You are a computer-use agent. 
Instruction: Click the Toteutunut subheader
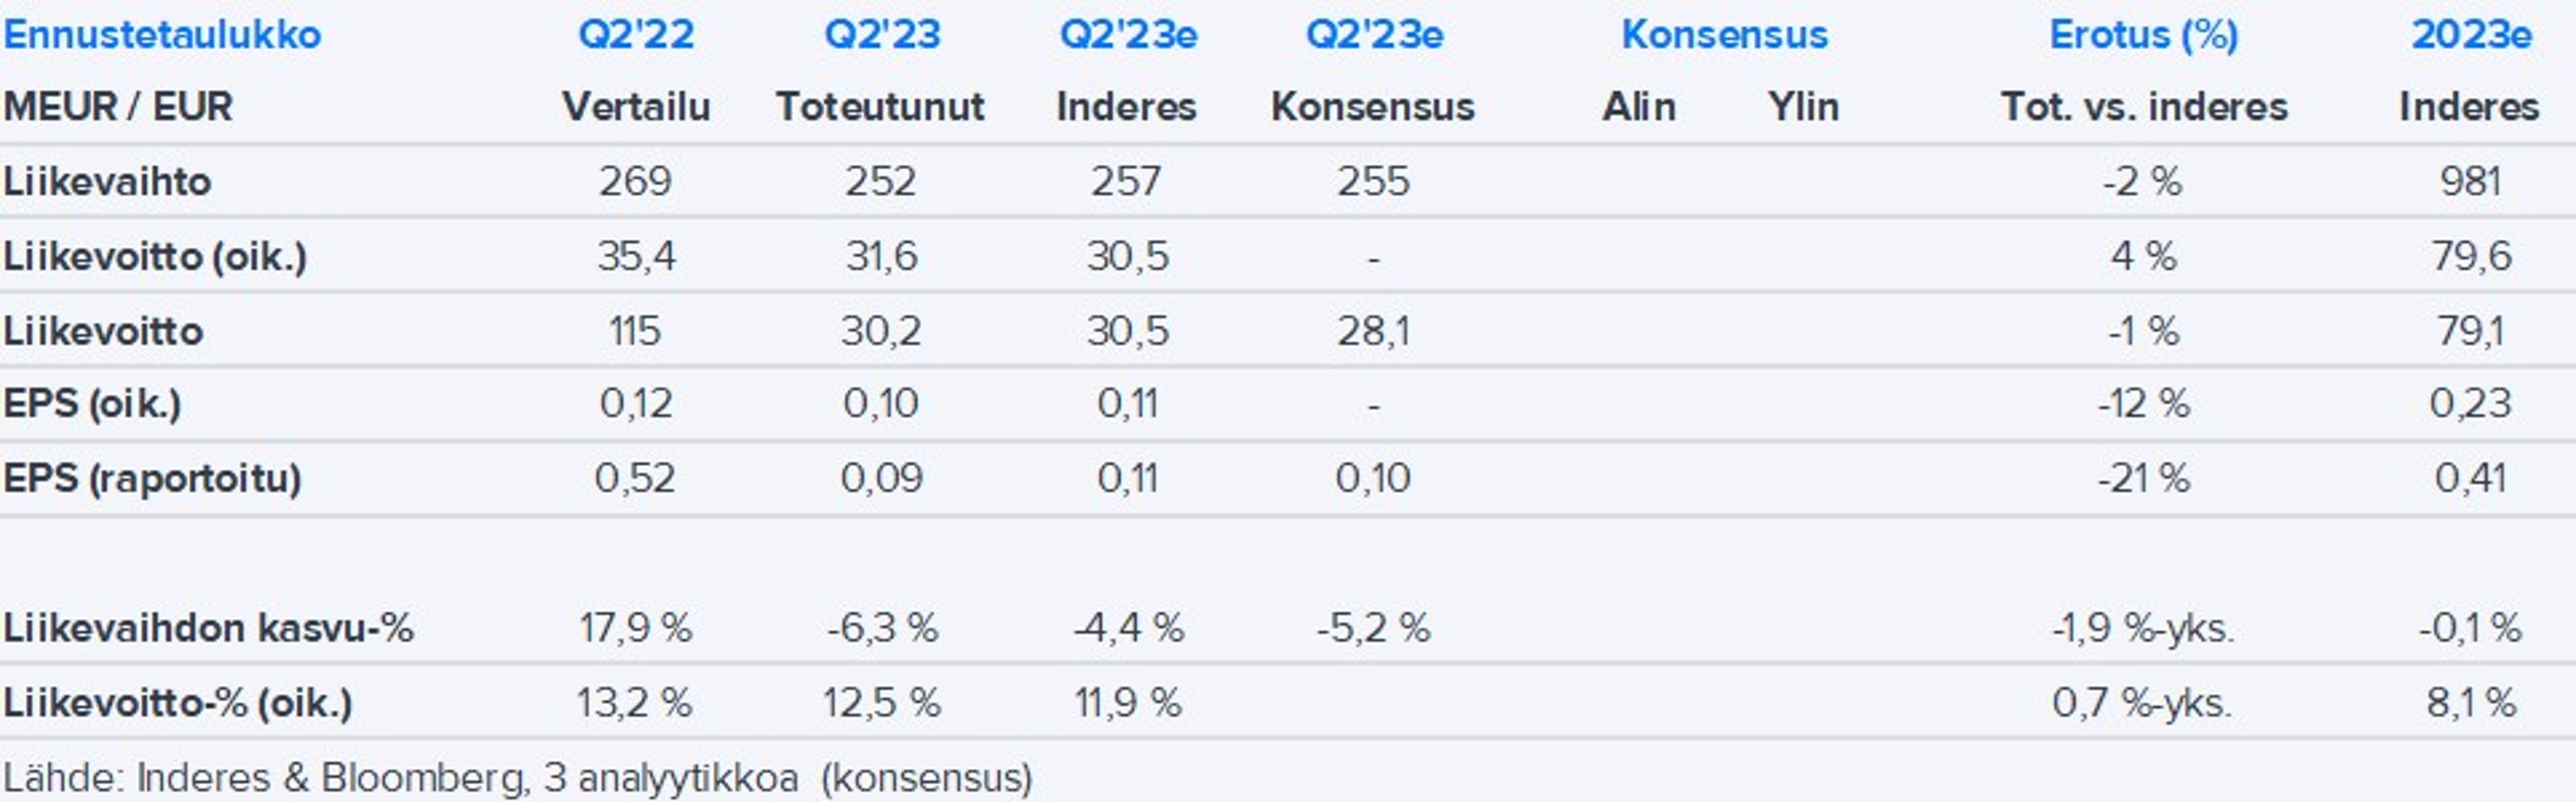tap(881, 107)
